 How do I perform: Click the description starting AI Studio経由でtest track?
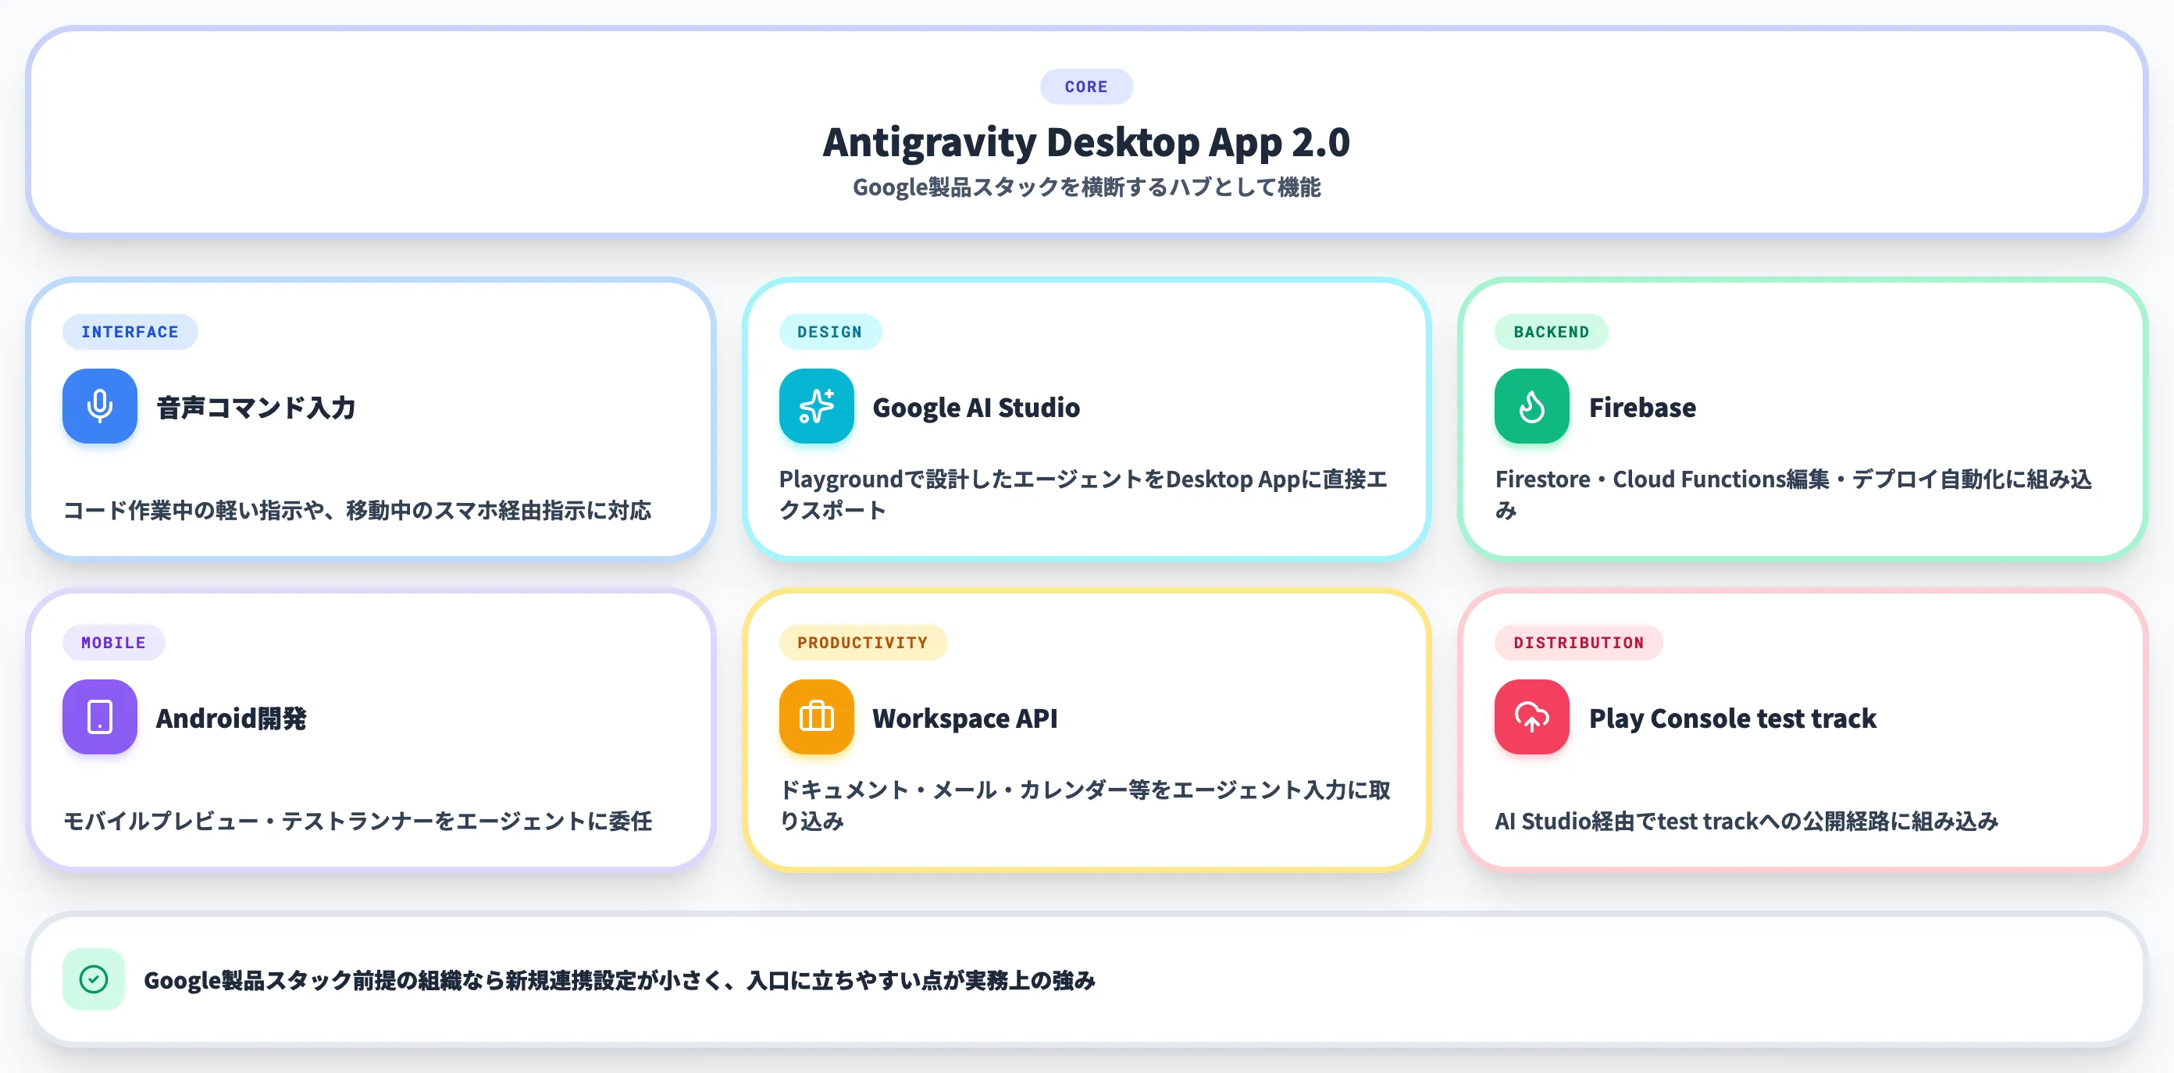tap(1746, 821)
